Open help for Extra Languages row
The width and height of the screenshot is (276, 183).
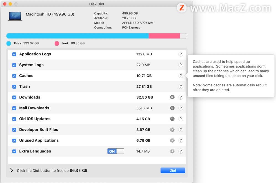pyautogui.click(x=181, y=151)
